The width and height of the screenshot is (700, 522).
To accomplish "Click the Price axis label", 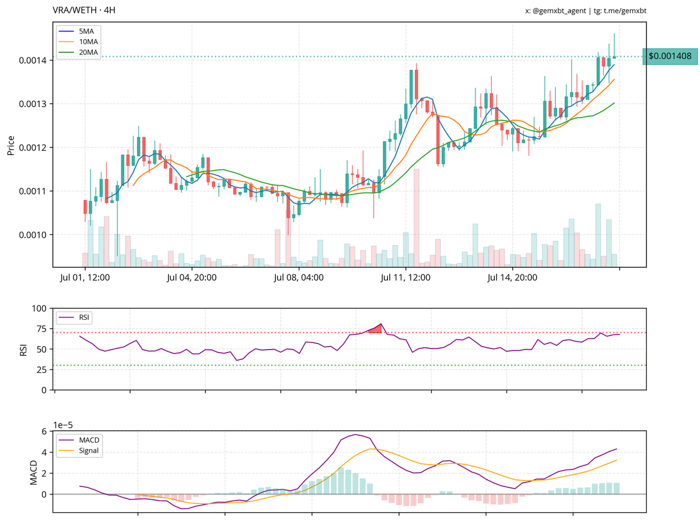I will (x=10, y=144).
